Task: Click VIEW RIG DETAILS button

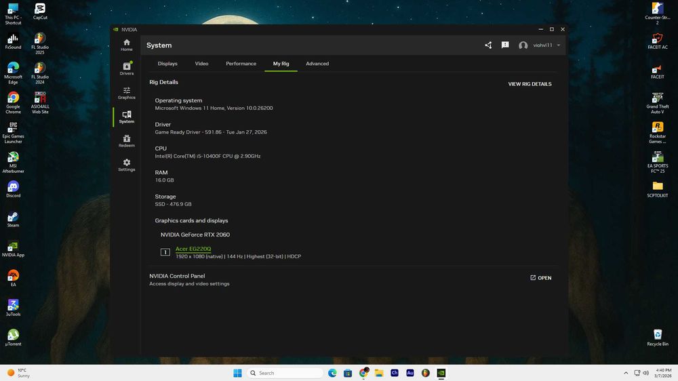Action: tap(530, 84)
